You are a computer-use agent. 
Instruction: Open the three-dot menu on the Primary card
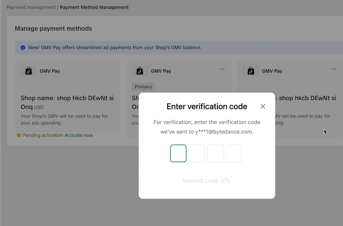click(x=222, y=69)
